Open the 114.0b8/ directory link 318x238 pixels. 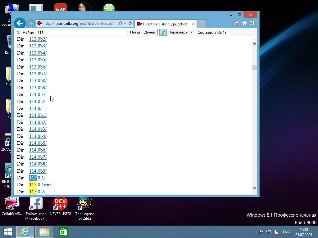[x=38, y=164]
